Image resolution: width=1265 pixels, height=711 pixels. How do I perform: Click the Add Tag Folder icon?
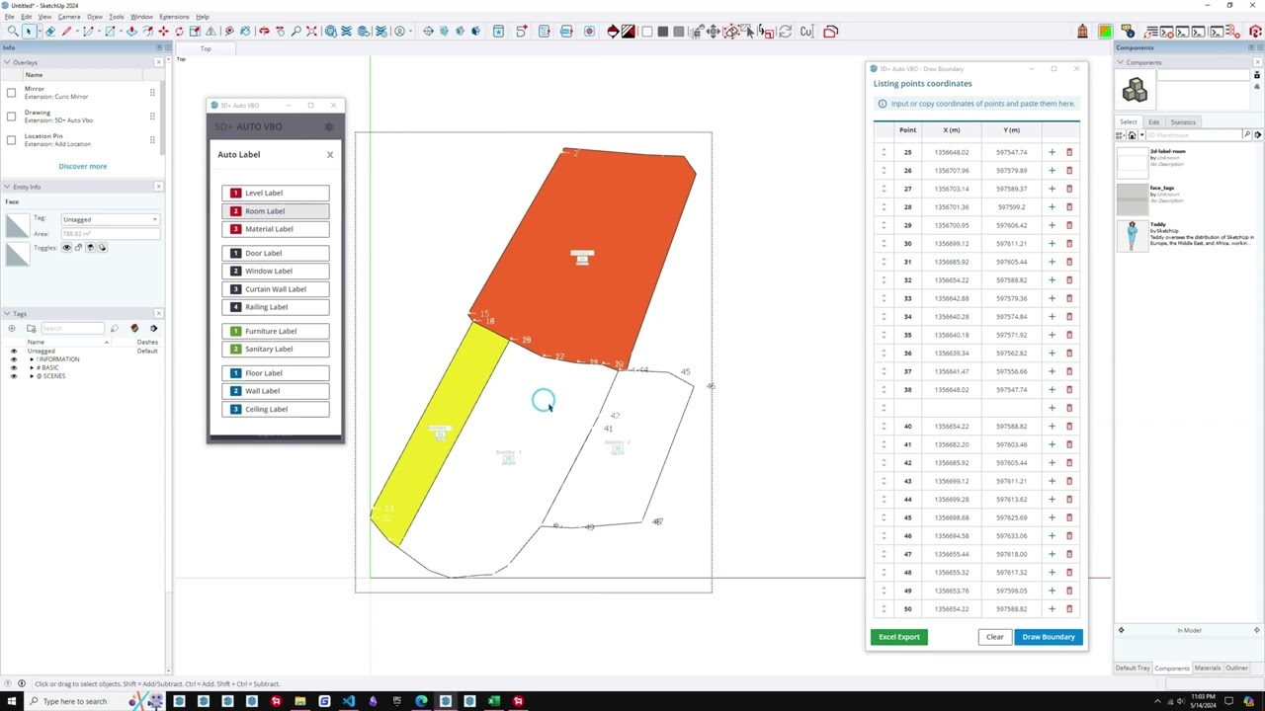click(31, 328)
